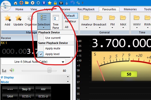
Task: Open the Line 4 Virtual Audio Cable dropdown
Action: coord(33,62)
